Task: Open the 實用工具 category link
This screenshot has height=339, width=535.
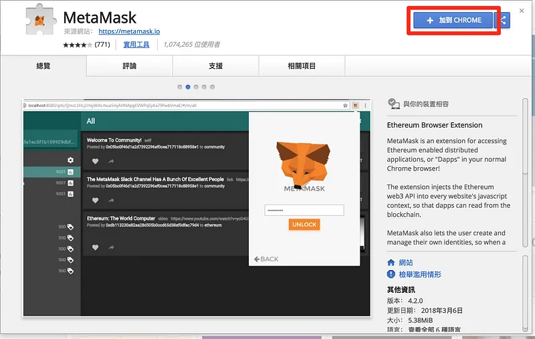Action: point(136,45)
